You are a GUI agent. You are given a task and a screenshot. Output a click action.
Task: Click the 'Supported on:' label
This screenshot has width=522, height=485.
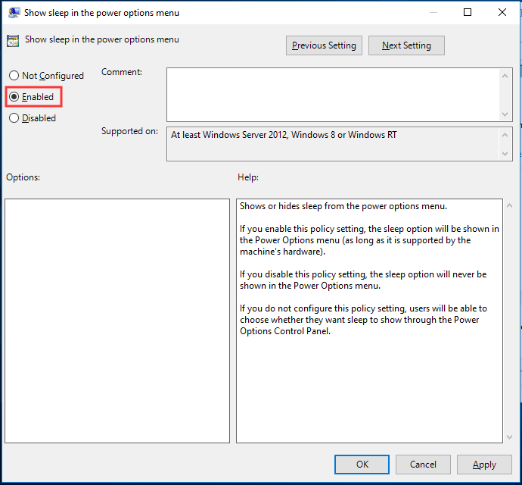[129, 131]
